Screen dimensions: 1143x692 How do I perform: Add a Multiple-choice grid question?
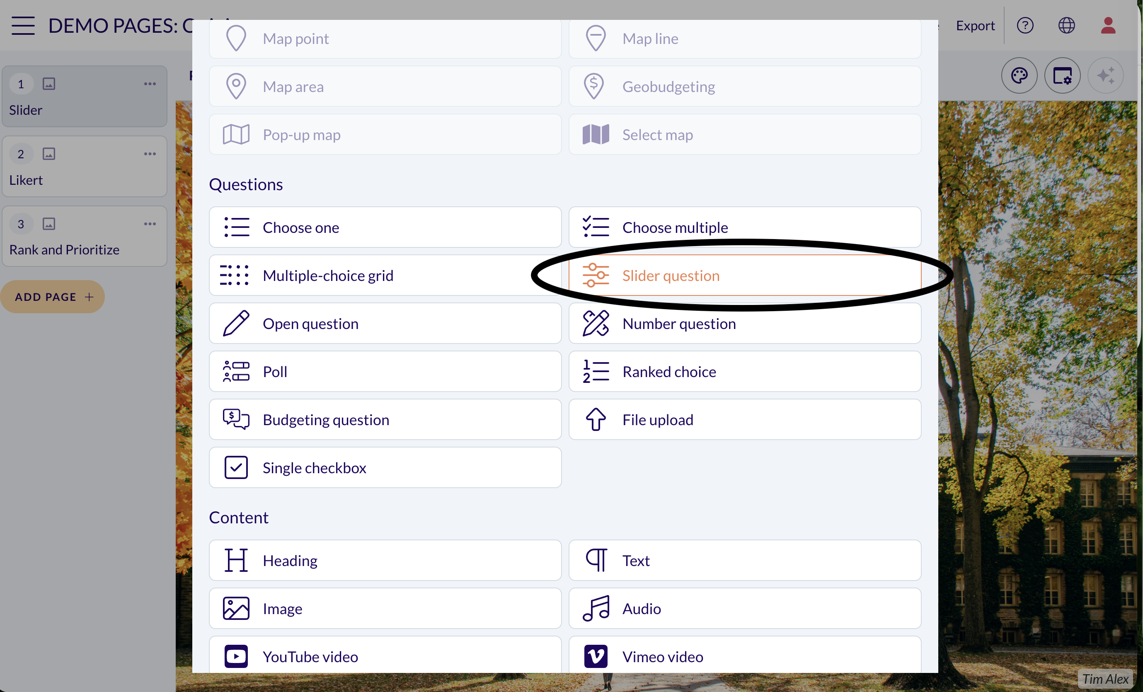(x=385, y=276)
